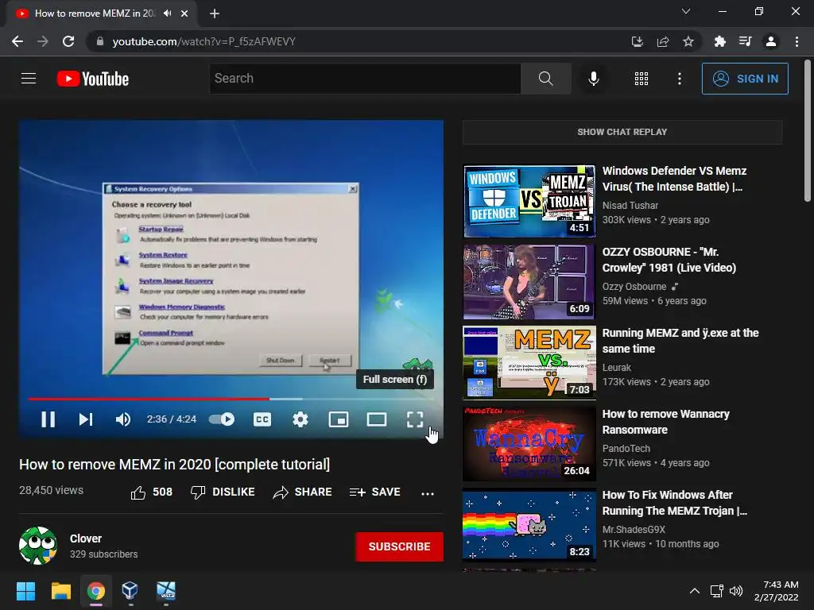The image size is (814, 610).
Task: Mute the video player volume
Action: [x=123, y=419]
